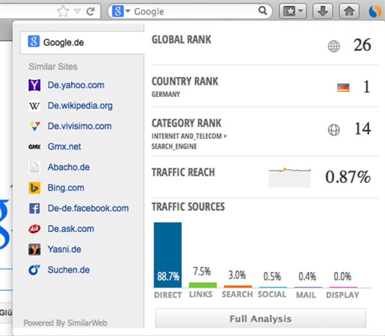This screenshot has height=336, width=385.
Task: Click the Links traffic 7.5% bar
Action: 203,285
